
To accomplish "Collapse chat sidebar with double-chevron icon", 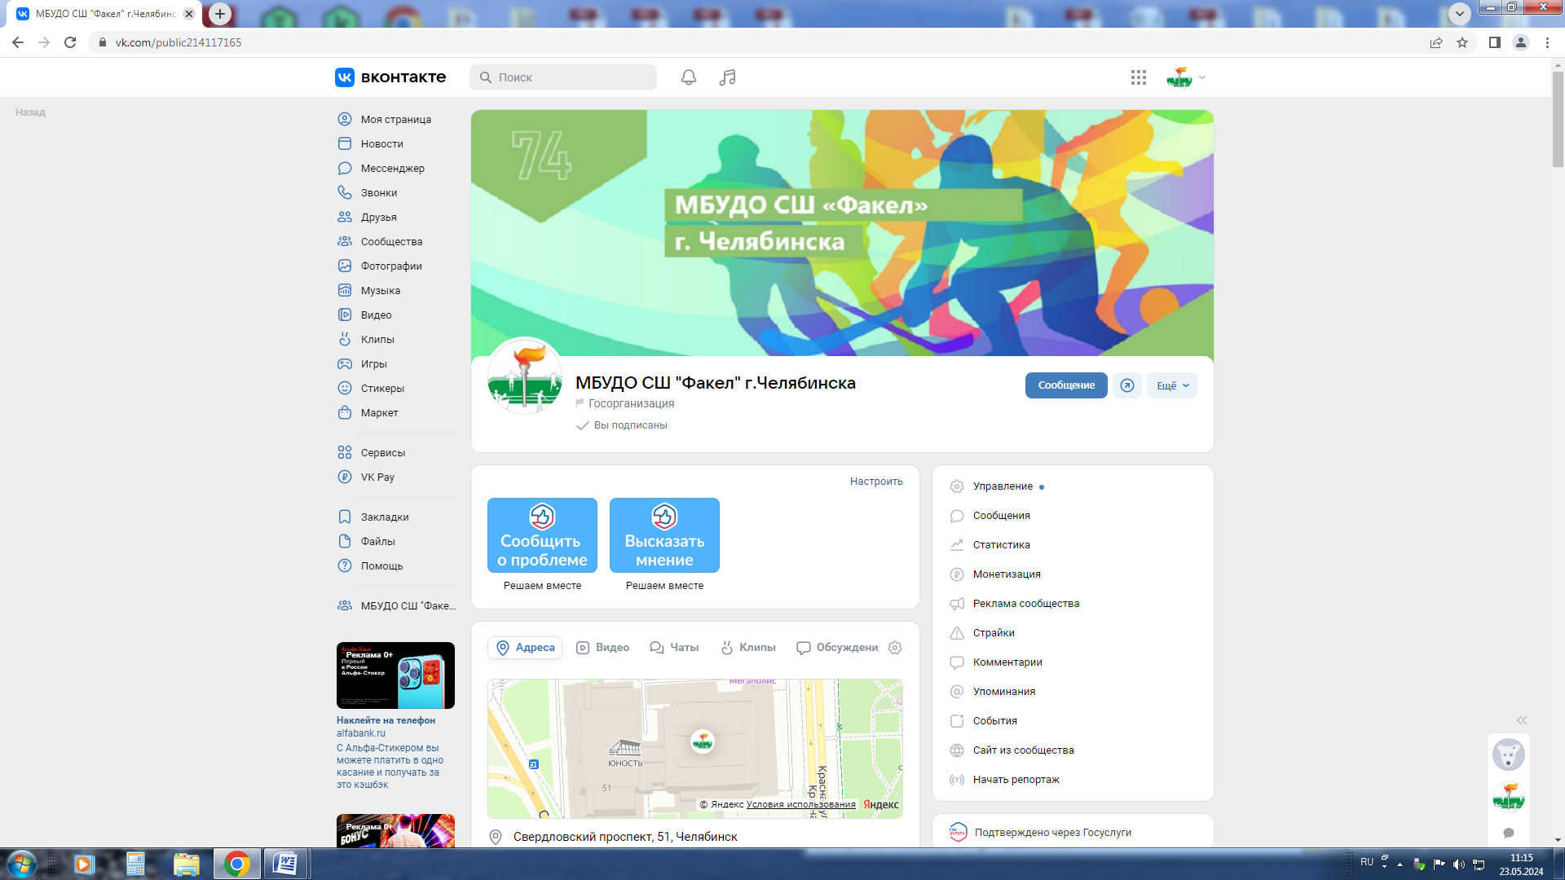I will [1522, 720].
